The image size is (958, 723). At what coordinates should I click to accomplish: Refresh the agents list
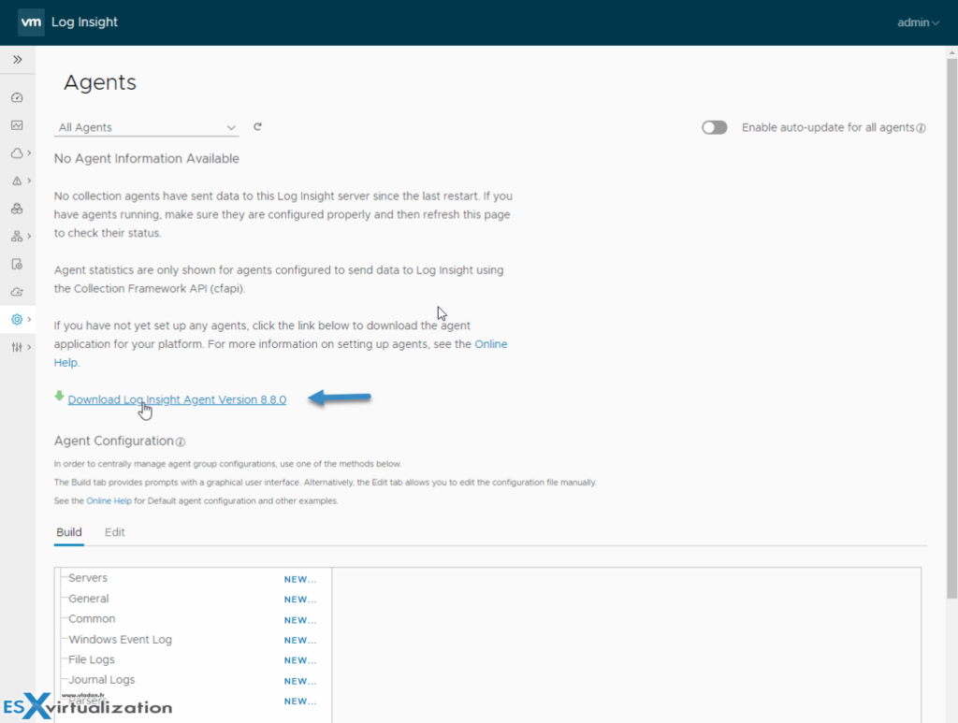[x=257, y=127]
